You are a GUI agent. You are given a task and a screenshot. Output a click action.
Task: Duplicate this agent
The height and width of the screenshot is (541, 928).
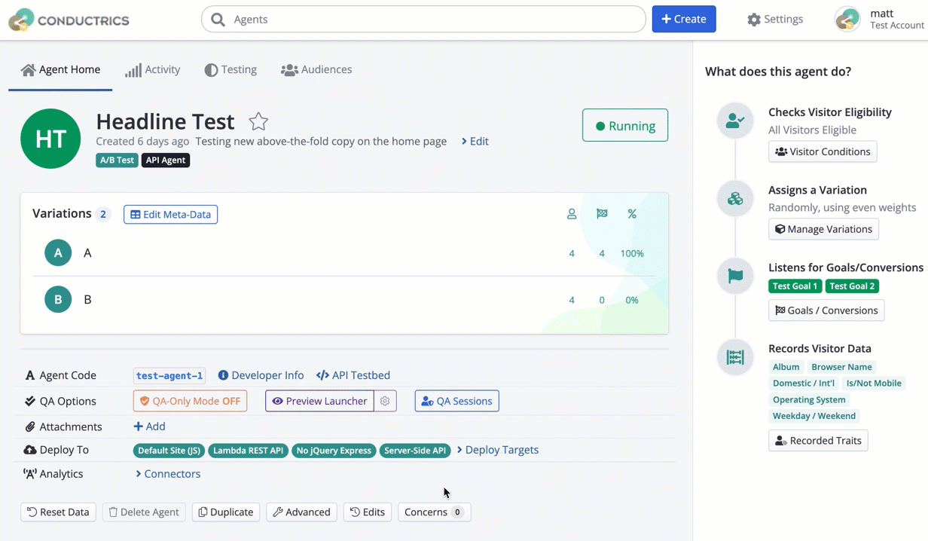pyautogui.click(x=226, y=512)
